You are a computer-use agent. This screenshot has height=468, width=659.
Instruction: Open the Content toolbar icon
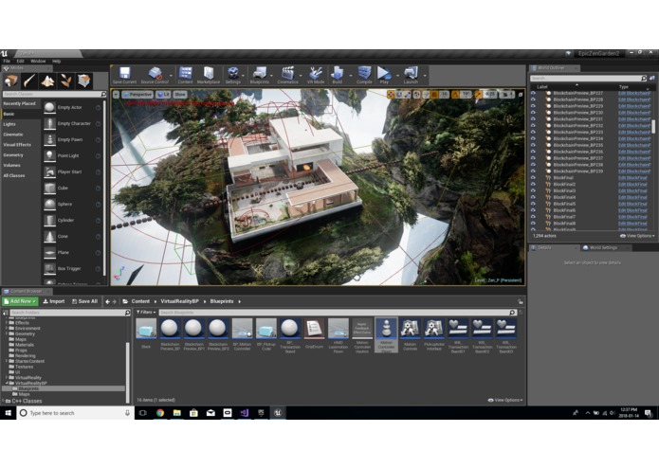[185, 75]
